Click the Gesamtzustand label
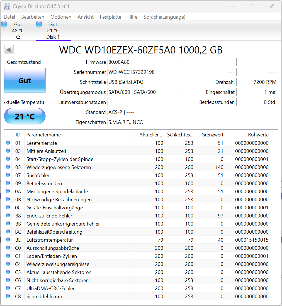Screen dimensions: 282x306 [x=24, y=62]
